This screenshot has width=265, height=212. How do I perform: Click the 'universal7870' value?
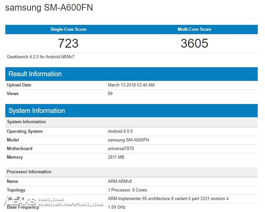pyautogui.click(x=121, y=149)
